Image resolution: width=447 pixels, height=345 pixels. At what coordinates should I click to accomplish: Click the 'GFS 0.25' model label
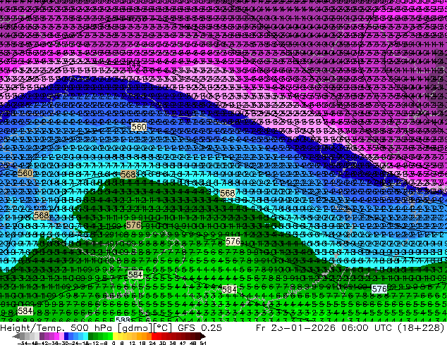(200, 327)
